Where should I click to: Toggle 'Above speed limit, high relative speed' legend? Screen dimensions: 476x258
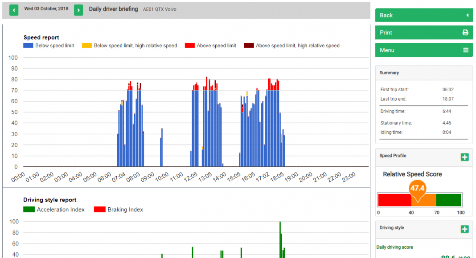[x=291, y=45]
